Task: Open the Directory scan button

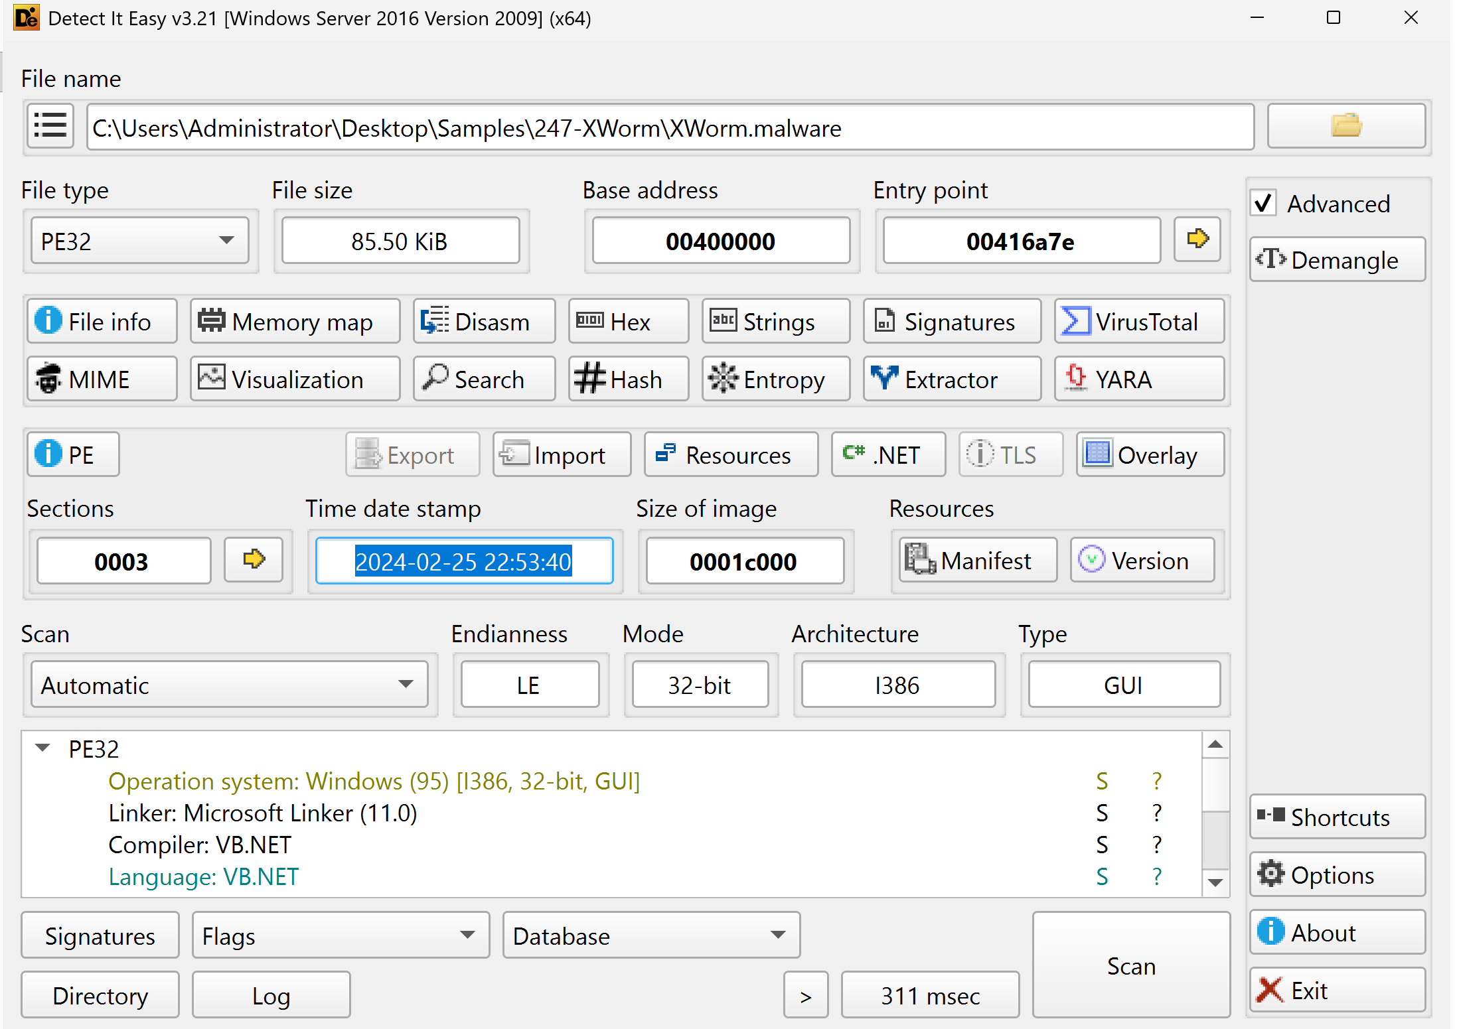Action: 100,995
